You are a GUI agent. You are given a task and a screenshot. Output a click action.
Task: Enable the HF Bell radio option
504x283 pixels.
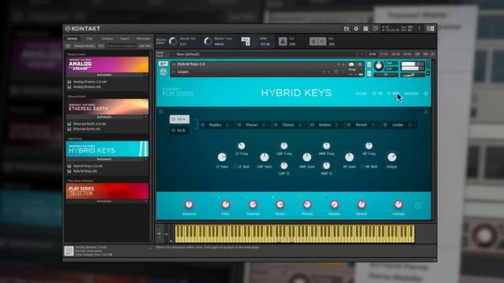pos(362,167)
